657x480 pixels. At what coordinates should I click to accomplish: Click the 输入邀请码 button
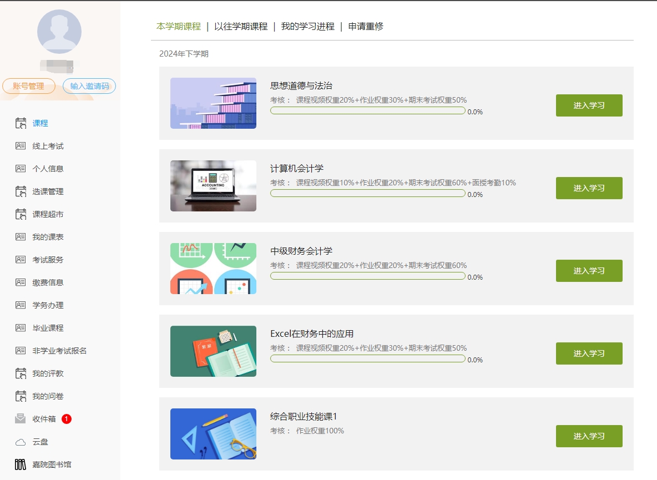pyautogui.click(x=89, y=86)
